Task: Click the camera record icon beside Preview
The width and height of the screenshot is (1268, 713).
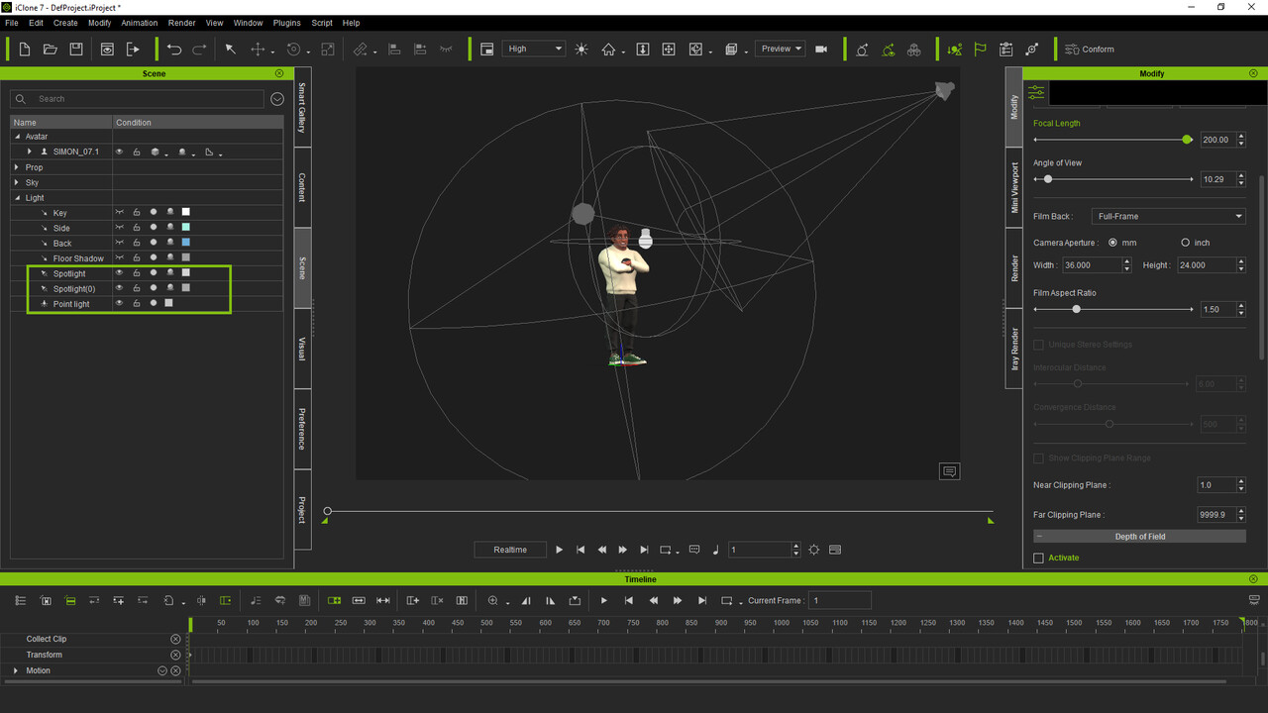Action: (821, 50)
